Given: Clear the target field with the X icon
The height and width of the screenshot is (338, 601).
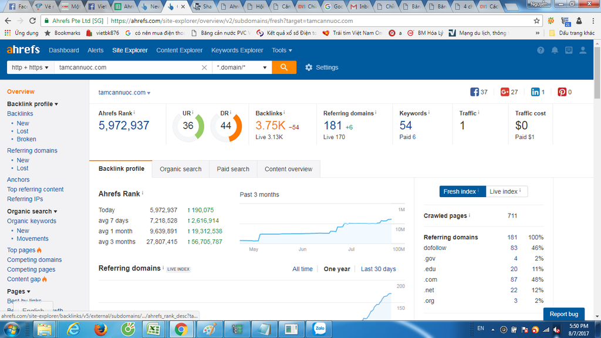Looking at the screenshot, I should point(204,67).
